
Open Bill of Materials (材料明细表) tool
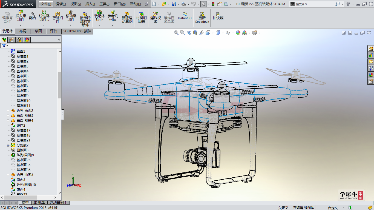[141, 17]
